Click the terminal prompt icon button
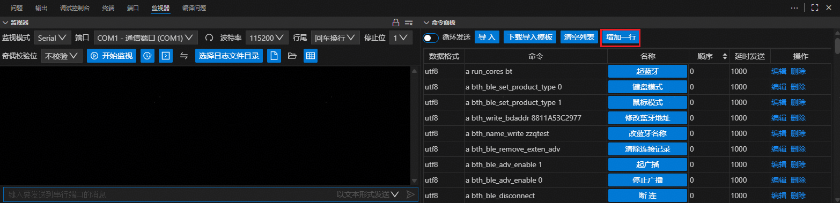This screenshot has height=203, width=840. pos(166,56)
